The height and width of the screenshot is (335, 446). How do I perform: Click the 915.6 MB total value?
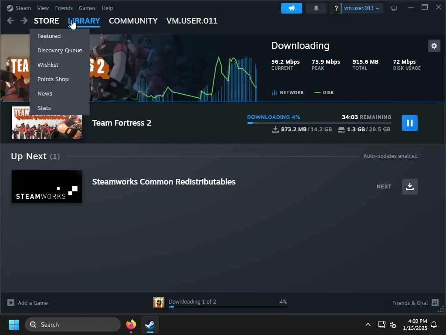coord(365,62)
